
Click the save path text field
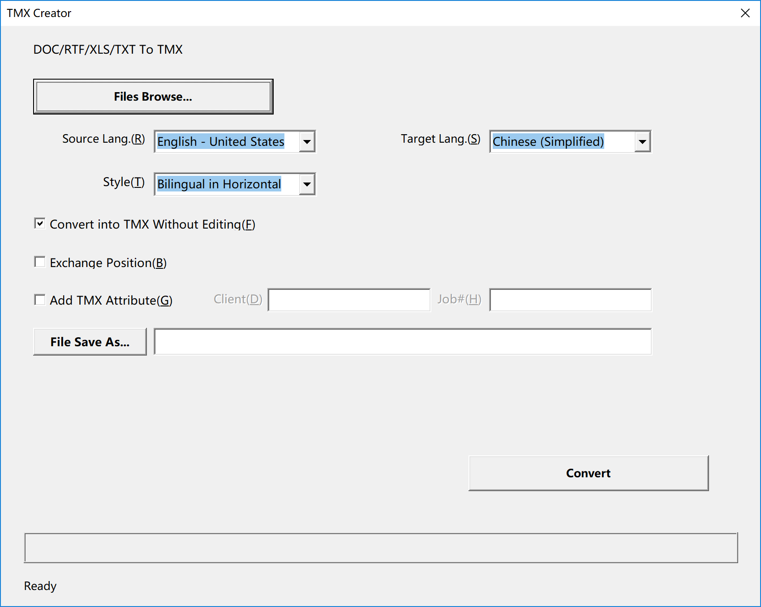(402, 342)
